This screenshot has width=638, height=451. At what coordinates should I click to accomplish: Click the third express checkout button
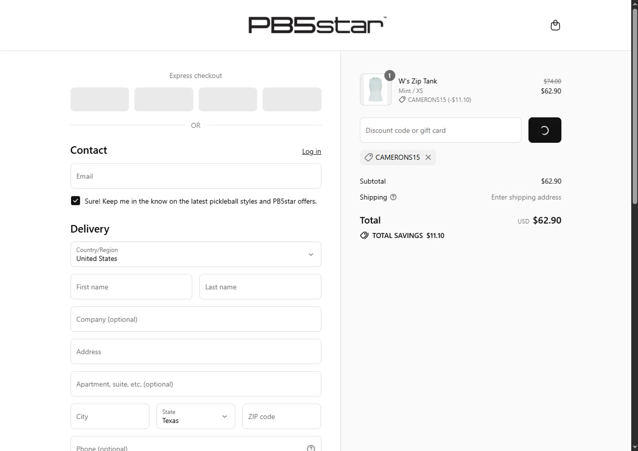click(228, 99)
